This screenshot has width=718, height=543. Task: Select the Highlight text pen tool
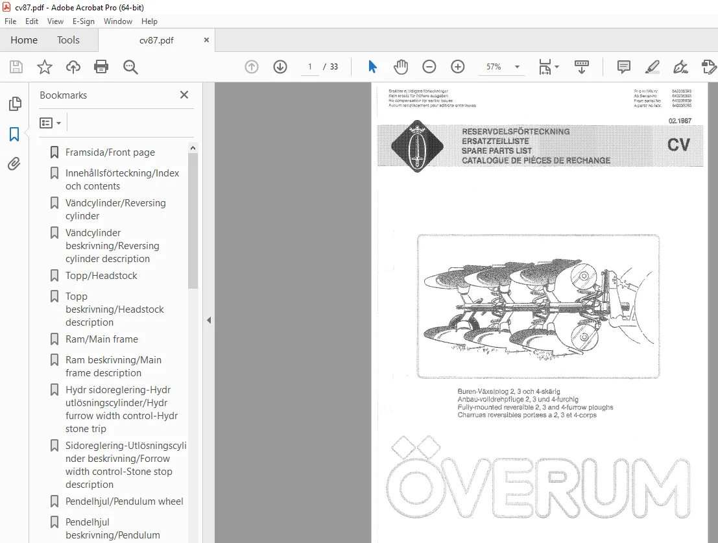pyautogui.click(x=652, y=67)
